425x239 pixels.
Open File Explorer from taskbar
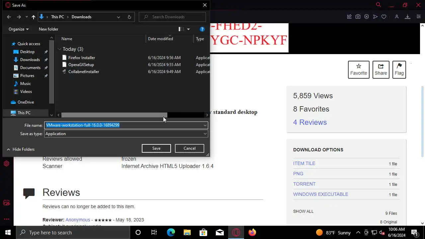point(187,232)
